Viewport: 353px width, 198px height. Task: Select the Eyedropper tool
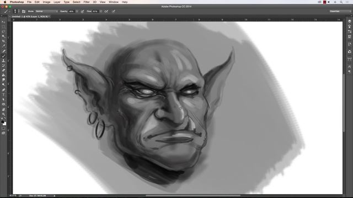pyautogui.click(x=3, y=46)
